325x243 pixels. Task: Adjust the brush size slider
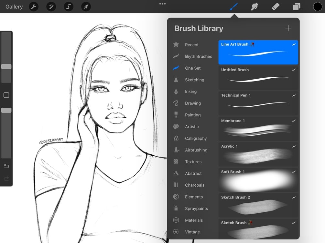(x=6, y=66)
